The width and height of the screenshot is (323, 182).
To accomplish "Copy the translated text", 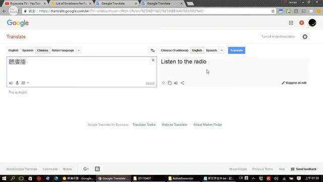I will click(x=170, y=83).
